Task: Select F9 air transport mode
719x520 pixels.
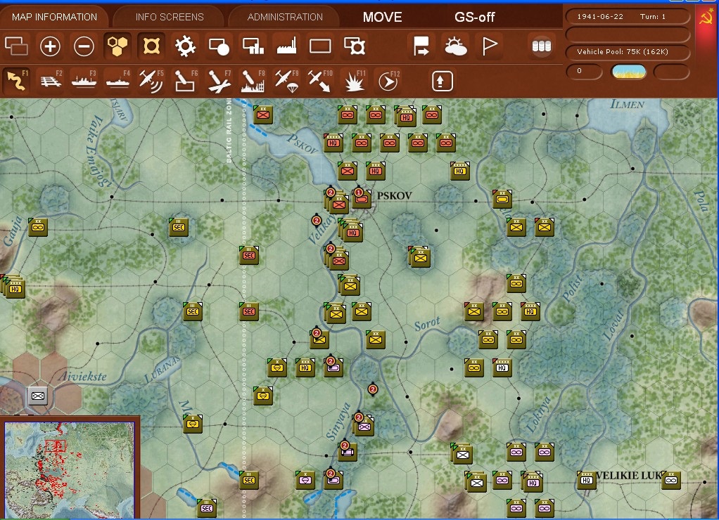Action: pos(286,81)
